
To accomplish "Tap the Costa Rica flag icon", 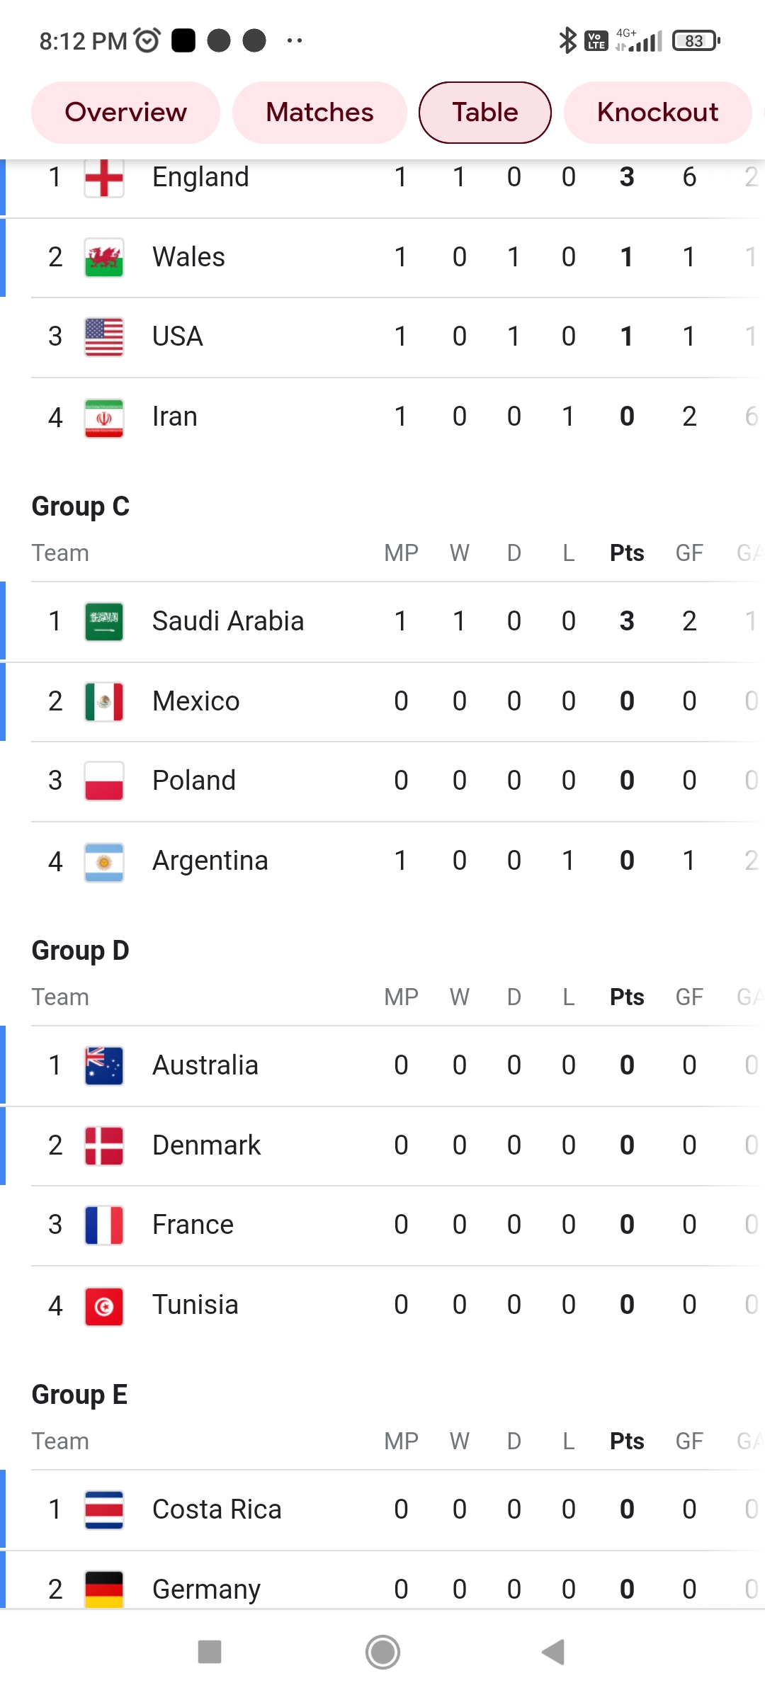I will 104,1509.
